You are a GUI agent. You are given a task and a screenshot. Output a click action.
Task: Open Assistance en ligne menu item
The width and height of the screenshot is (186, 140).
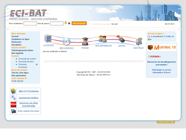click(x=20, y=39)
